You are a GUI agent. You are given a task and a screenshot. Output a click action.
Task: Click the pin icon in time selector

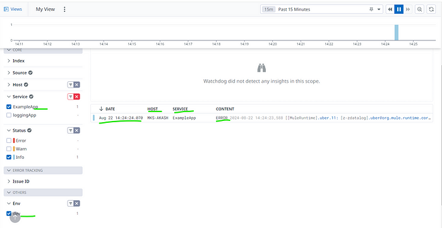371,9
